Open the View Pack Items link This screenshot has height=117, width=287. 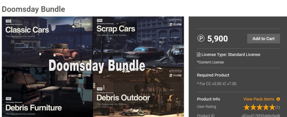pyautogui.click(x=259, y=99)
